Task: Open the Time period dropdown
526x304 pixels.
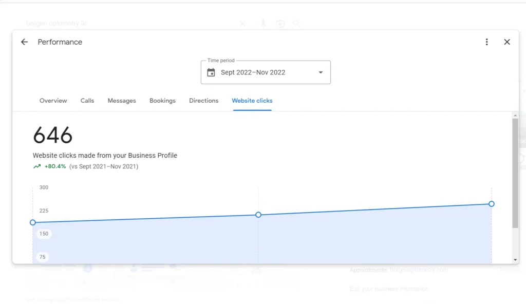Action: click(x=320, y=72)
